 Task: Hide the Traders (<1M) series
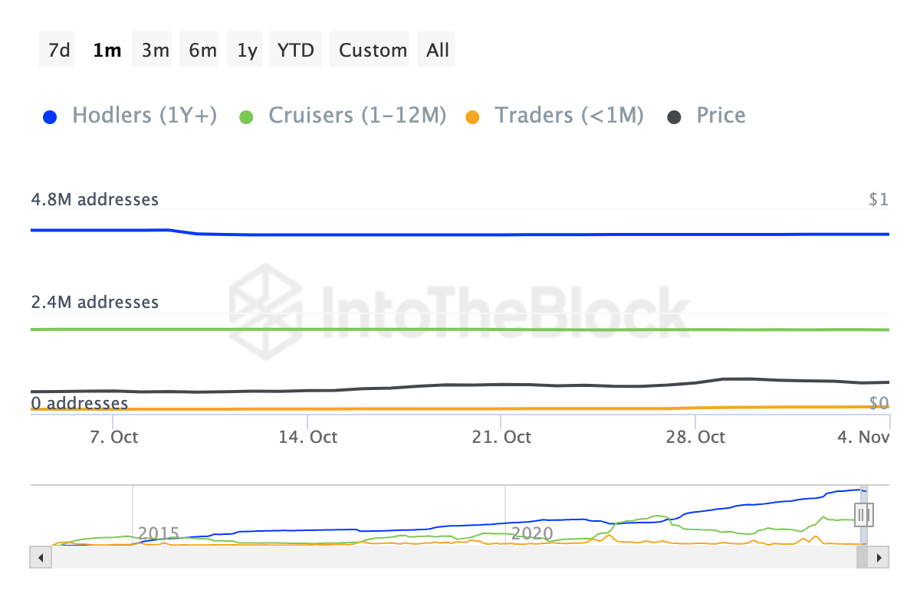(x=570, y=115)
